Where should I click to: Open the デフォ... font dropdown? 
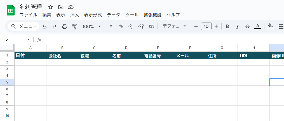(x=174, y=26)
